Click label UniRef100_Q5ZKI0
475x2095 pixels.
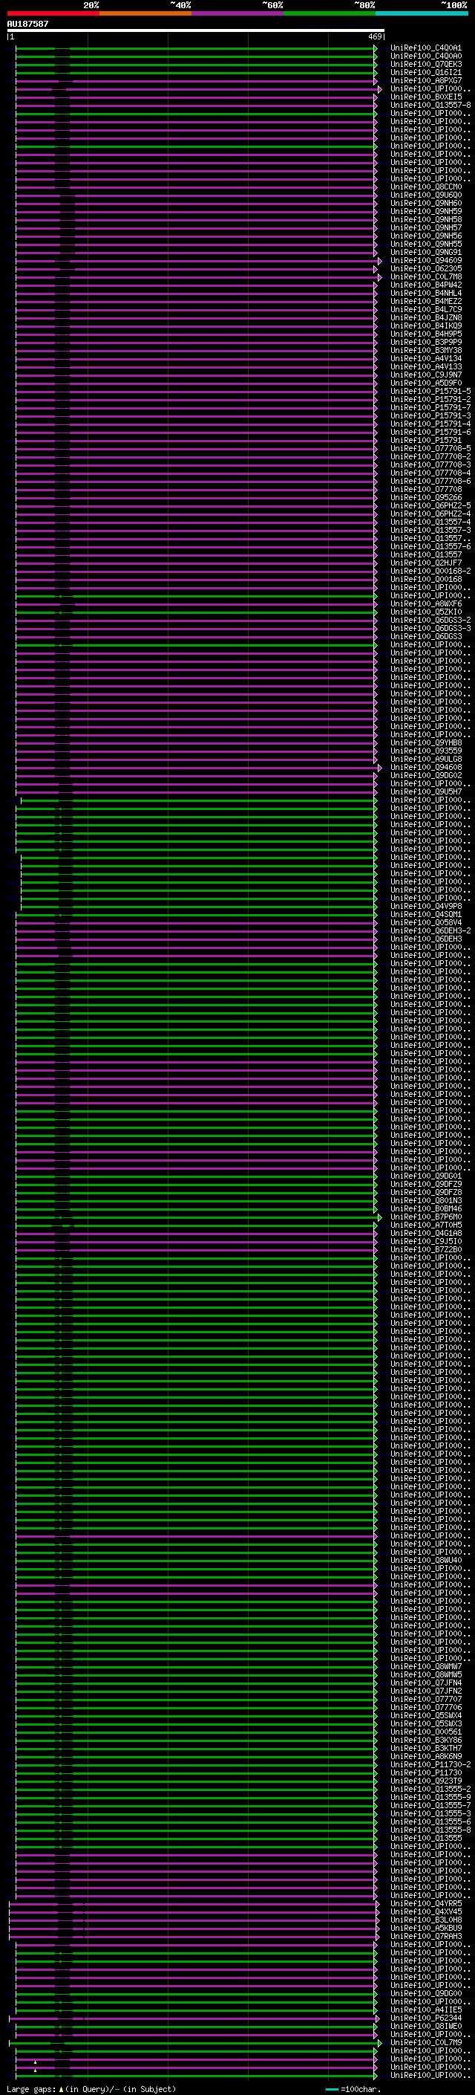(x=426, y=612)
